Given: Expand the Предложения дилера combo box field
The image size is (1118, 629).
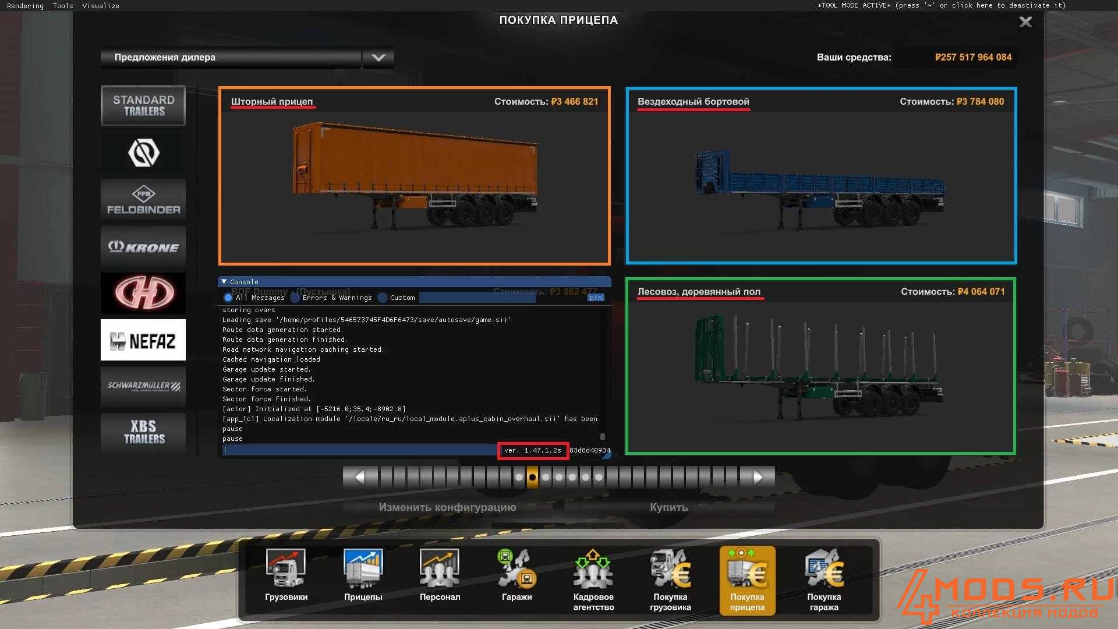Looking at the screenshot, I should coord(231,58).
